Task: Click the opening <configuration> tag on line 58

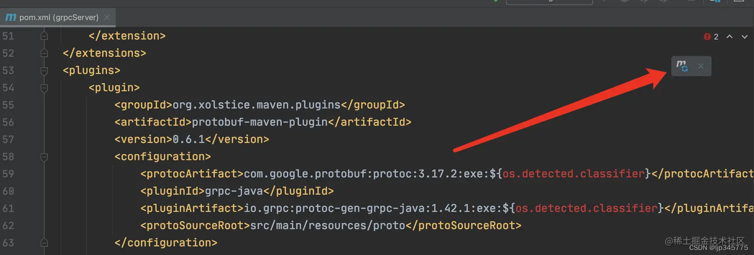Action: [163, 156]
